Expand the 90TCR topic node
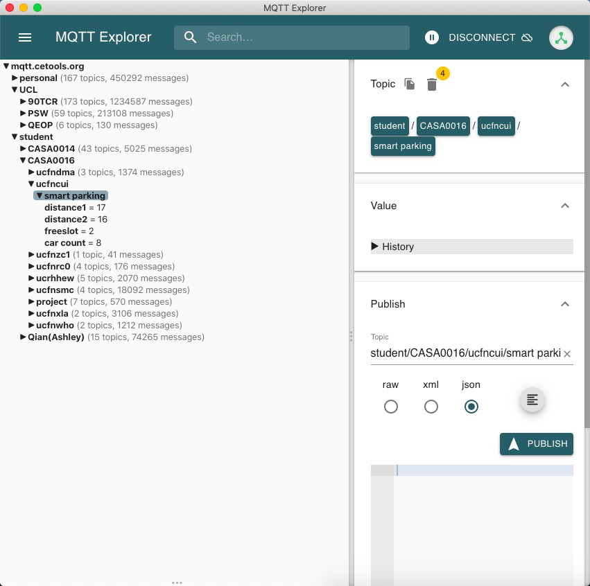The image size is (590, 586). tap(23, 102)
